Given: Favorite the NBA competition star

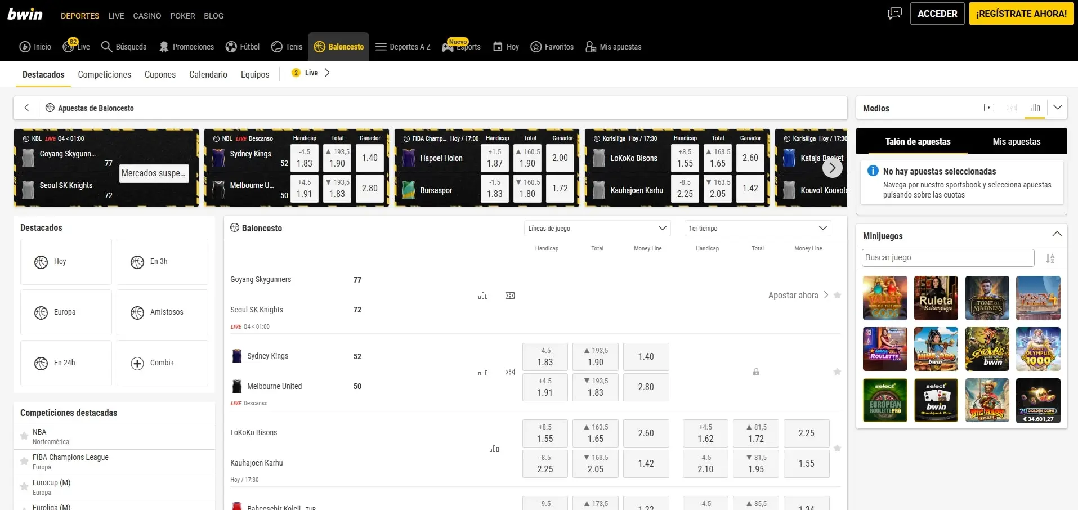Looking at the screenshot, I should coord(24,436).
